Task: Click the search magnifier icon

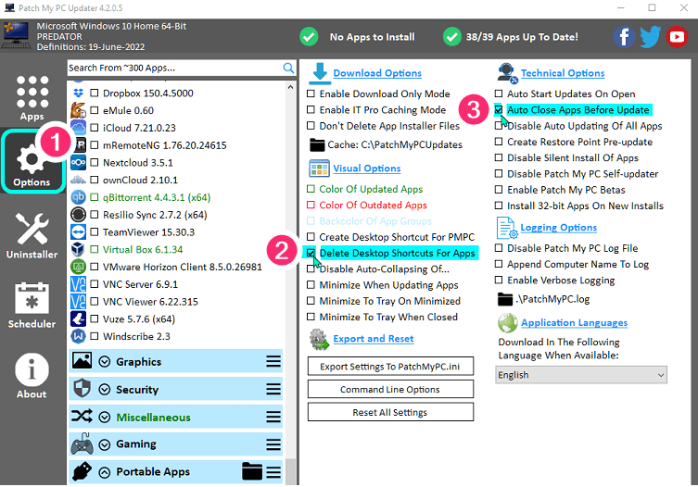Action: (288, 68)
